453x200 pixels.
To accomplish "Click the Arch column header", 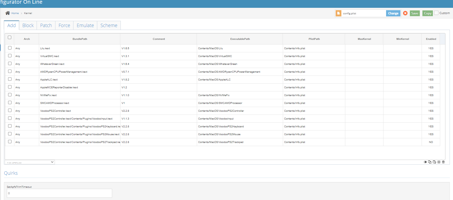I will click(27, 39).
